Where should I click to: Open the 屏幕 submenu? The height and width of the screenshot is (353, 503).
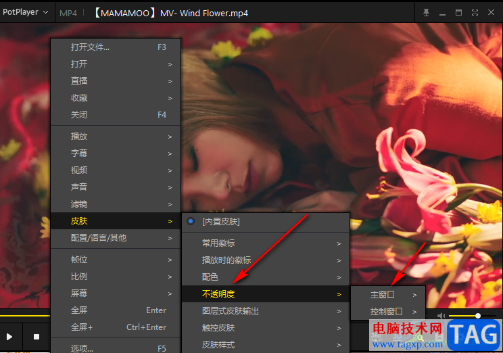point(116,293)
